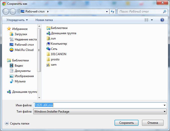Select Библиотеки folder in file list
The height and width of the screenshot is (131, 170).
(59, 28)
